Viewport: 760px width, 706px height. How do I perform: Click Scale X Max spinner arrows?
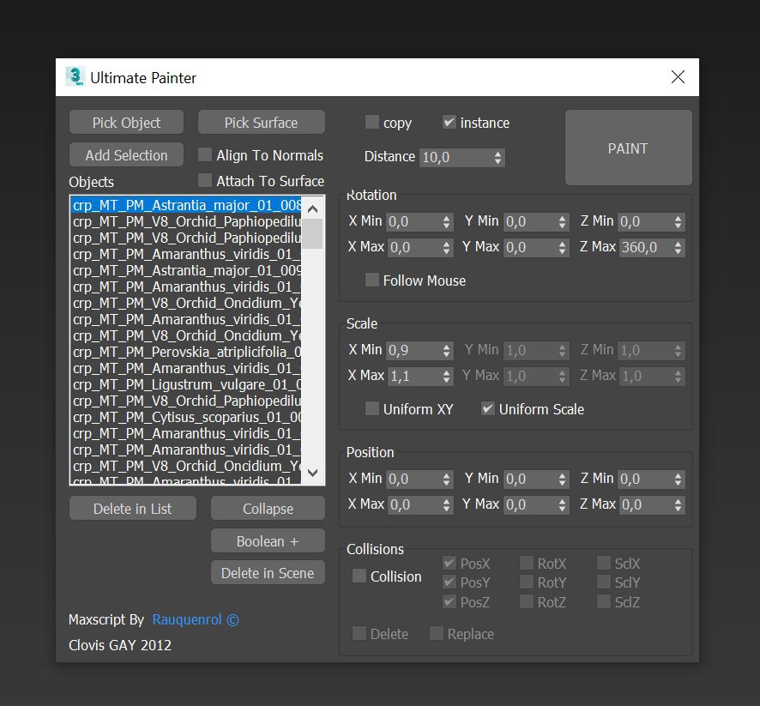pyautogui.click(x=446, y=376)
